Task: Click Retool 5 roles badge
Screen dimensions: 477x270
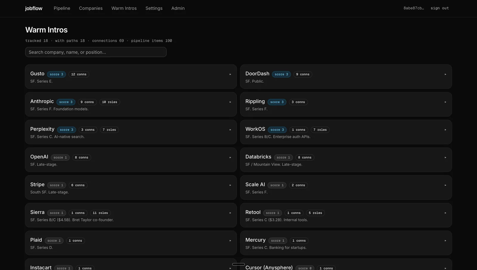Action: pyautogui.click(x=315, y=213)
